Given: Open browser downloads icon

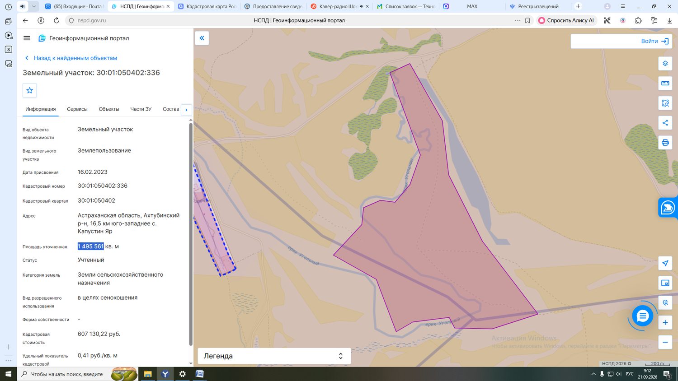Looking at the screenshot, I should tap(669, 20).
